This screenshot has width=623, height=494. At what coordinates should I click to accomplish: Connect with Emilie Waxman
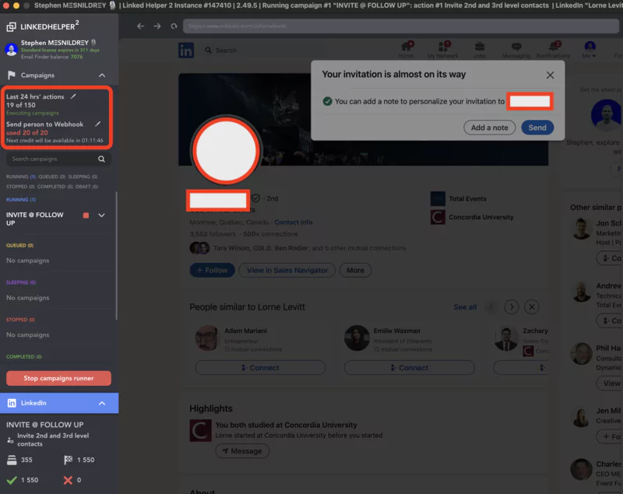[x=410, y=368]
